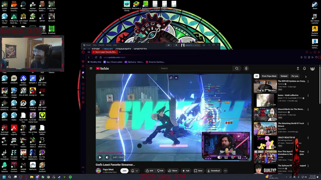Open YouTube hamburger guide menu
The height and width of the screenshot is (180, 321).
click(x=91, y=68)
